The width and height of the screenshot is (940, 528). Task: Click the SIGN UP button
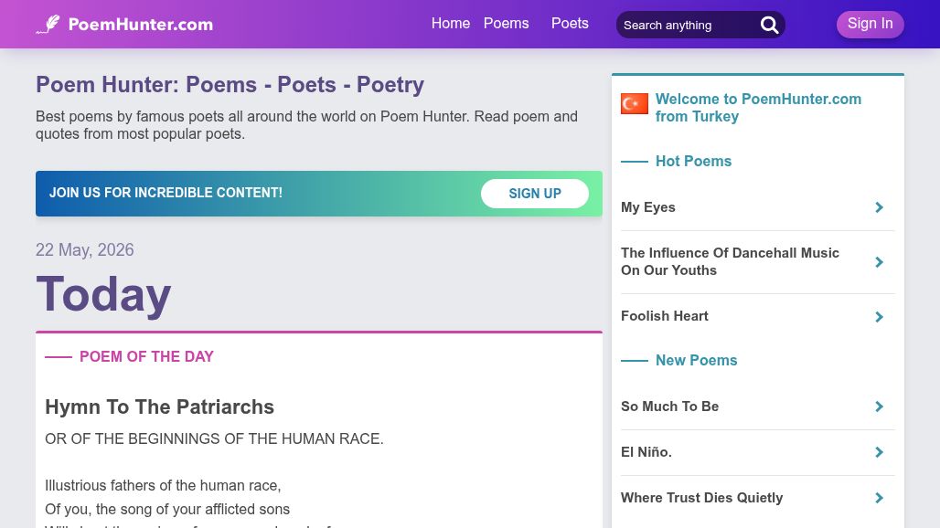coord(535,194)
